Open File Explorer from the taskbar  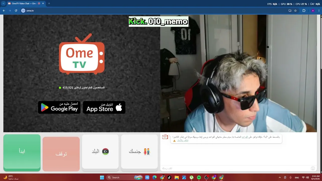[x=177, y=177]
